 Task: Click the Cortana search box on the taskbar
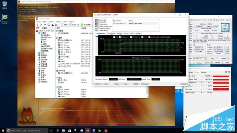coord(27,130)
